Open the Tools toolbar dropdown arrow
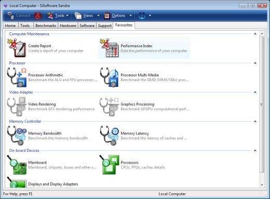 67,16
